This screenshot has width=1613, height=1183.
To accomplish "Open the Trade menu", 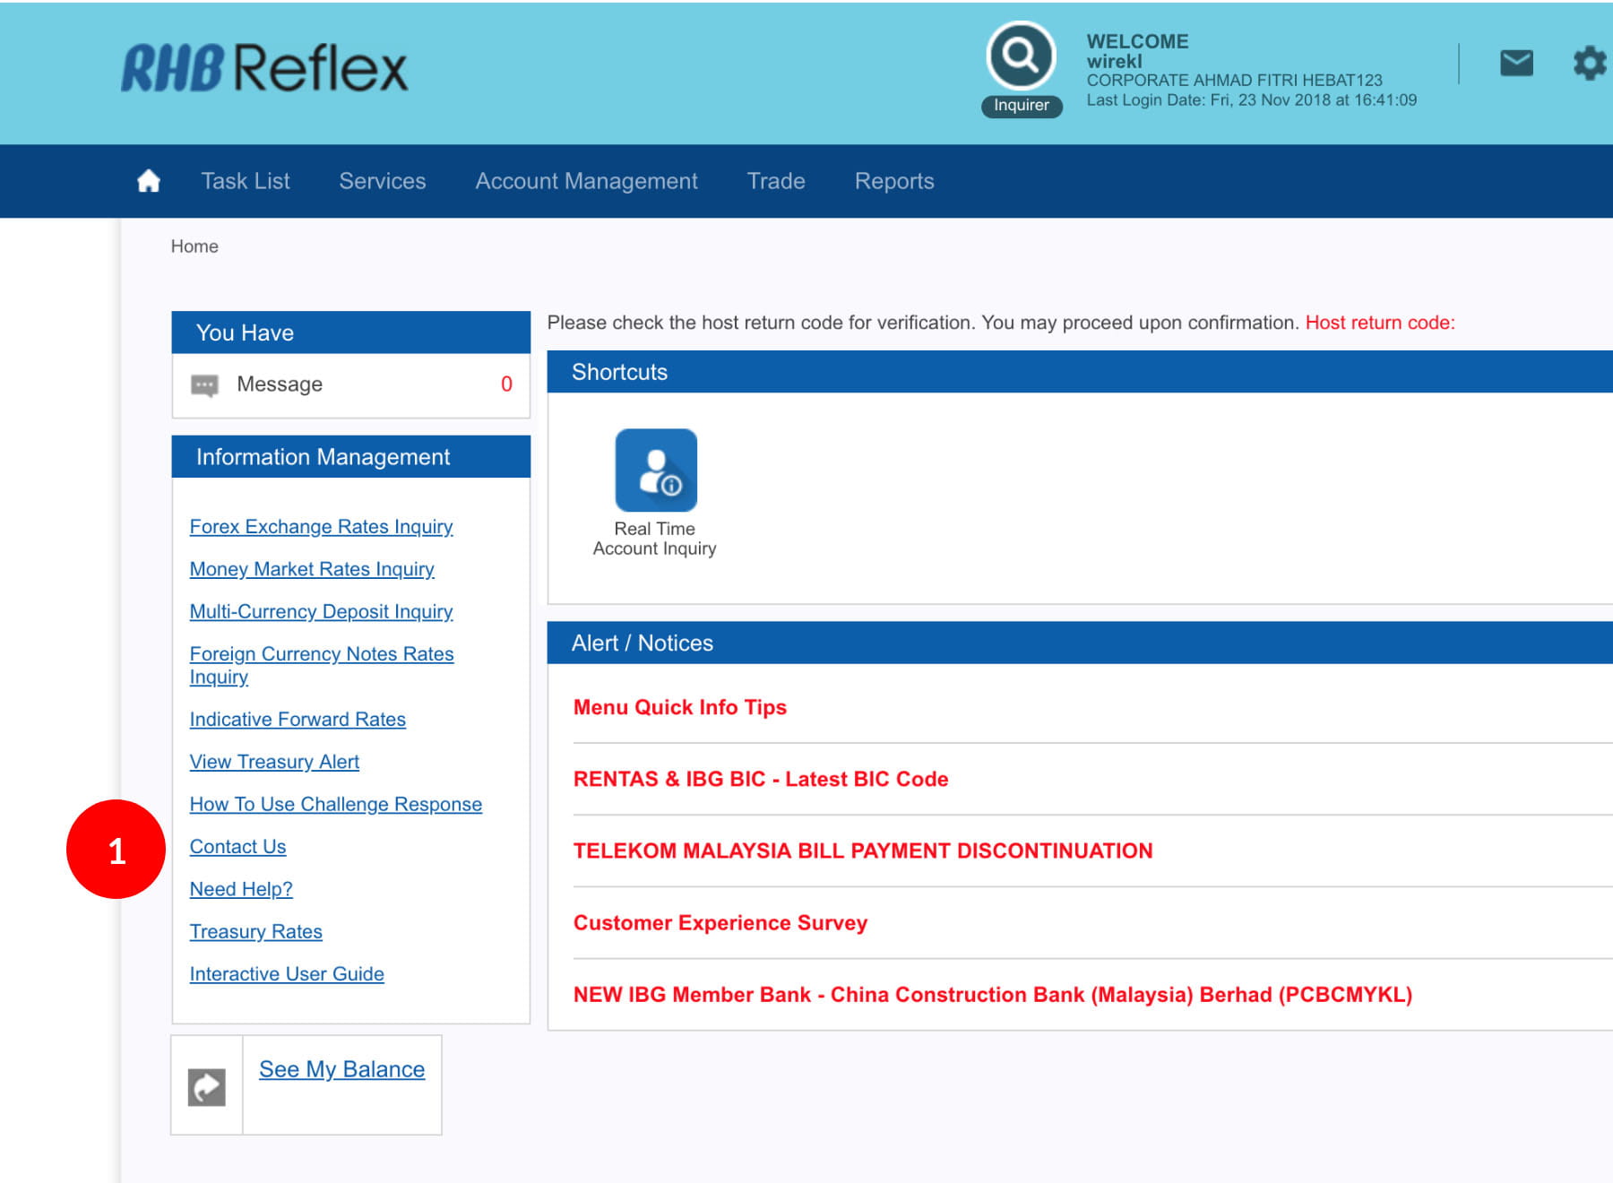I will click(776, 181).
